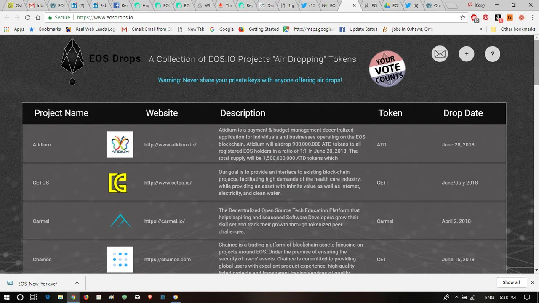Close the downloads bar
This screenshot has height=303, width=539.
(532, 282)
